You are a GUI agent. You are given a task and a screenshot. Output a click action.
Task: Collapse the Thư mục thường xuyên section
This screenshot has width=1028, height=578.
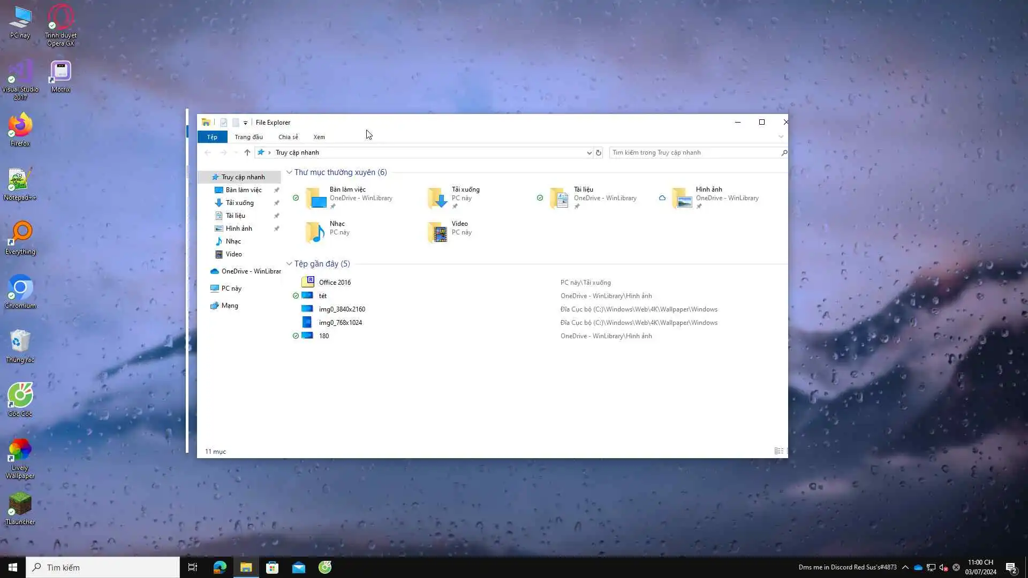click(289, 172)
